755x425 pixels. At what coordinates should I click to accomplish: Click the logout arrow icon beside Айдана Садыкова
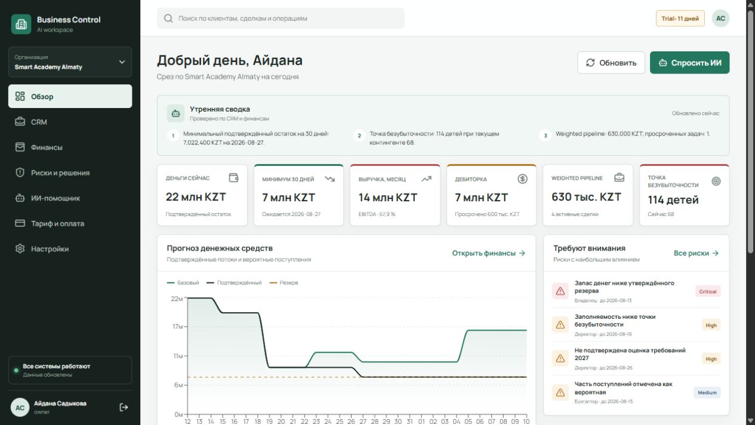pos(124,407)
